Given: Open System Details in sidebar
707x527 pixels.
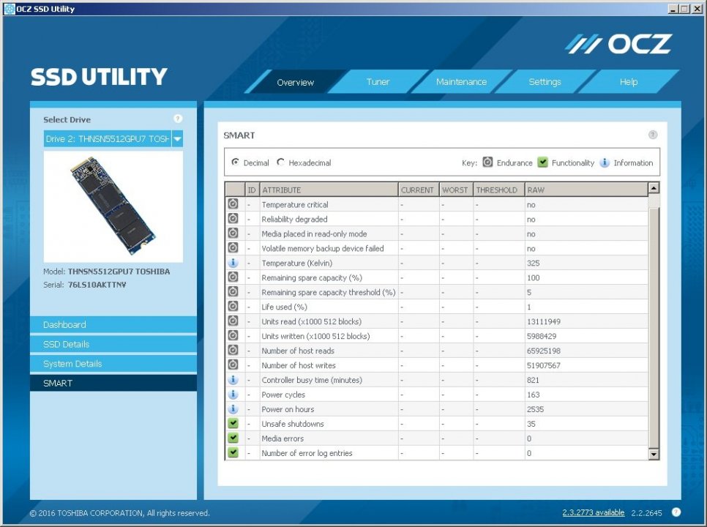Looking at the screenshot, I should tap(113, 363).
